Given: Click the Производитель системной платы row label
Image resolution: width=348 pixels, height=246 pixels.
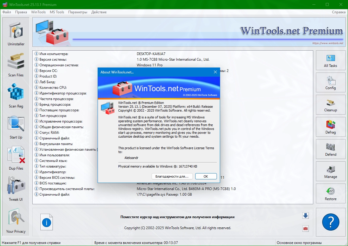Looking at the screenshot, I should tap(67, 189).
